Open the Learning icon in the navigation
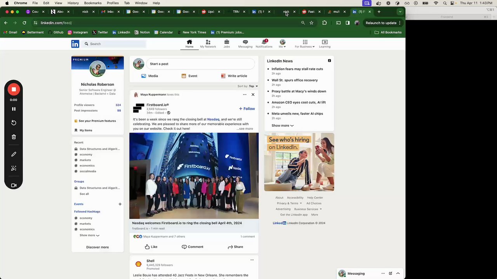The width and height of the screenshot is (497, 279). click(325, 44)
